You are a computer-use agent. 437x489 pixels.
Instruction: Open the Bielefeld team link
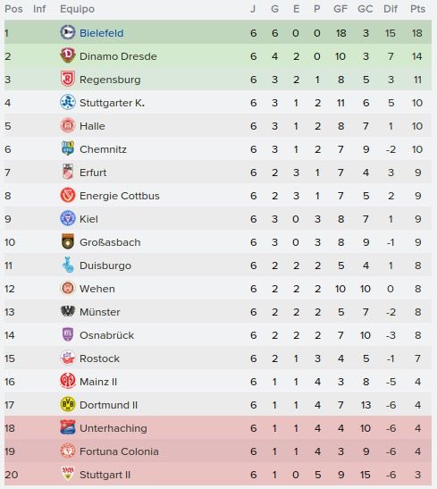pos(101,33)
